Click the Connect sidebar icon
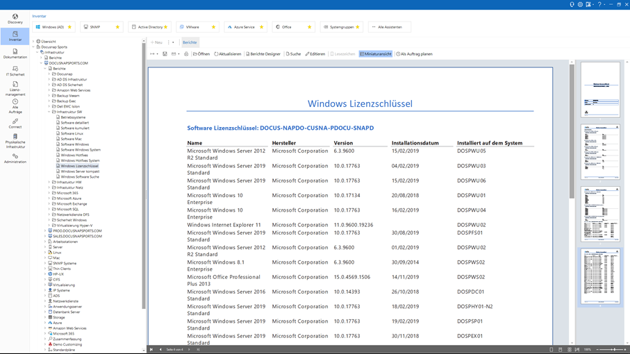 [x=15, y=124]
